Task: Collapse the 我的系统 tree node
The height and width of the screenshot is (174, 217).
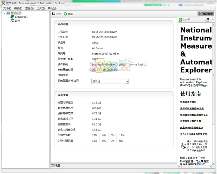Action: [4, 13]
